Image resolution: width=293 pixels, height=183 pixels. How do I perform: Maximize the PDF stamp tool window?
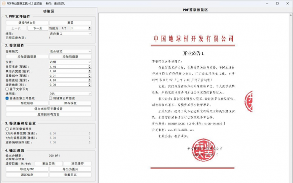pyautogui.click(x=277, y=3)
